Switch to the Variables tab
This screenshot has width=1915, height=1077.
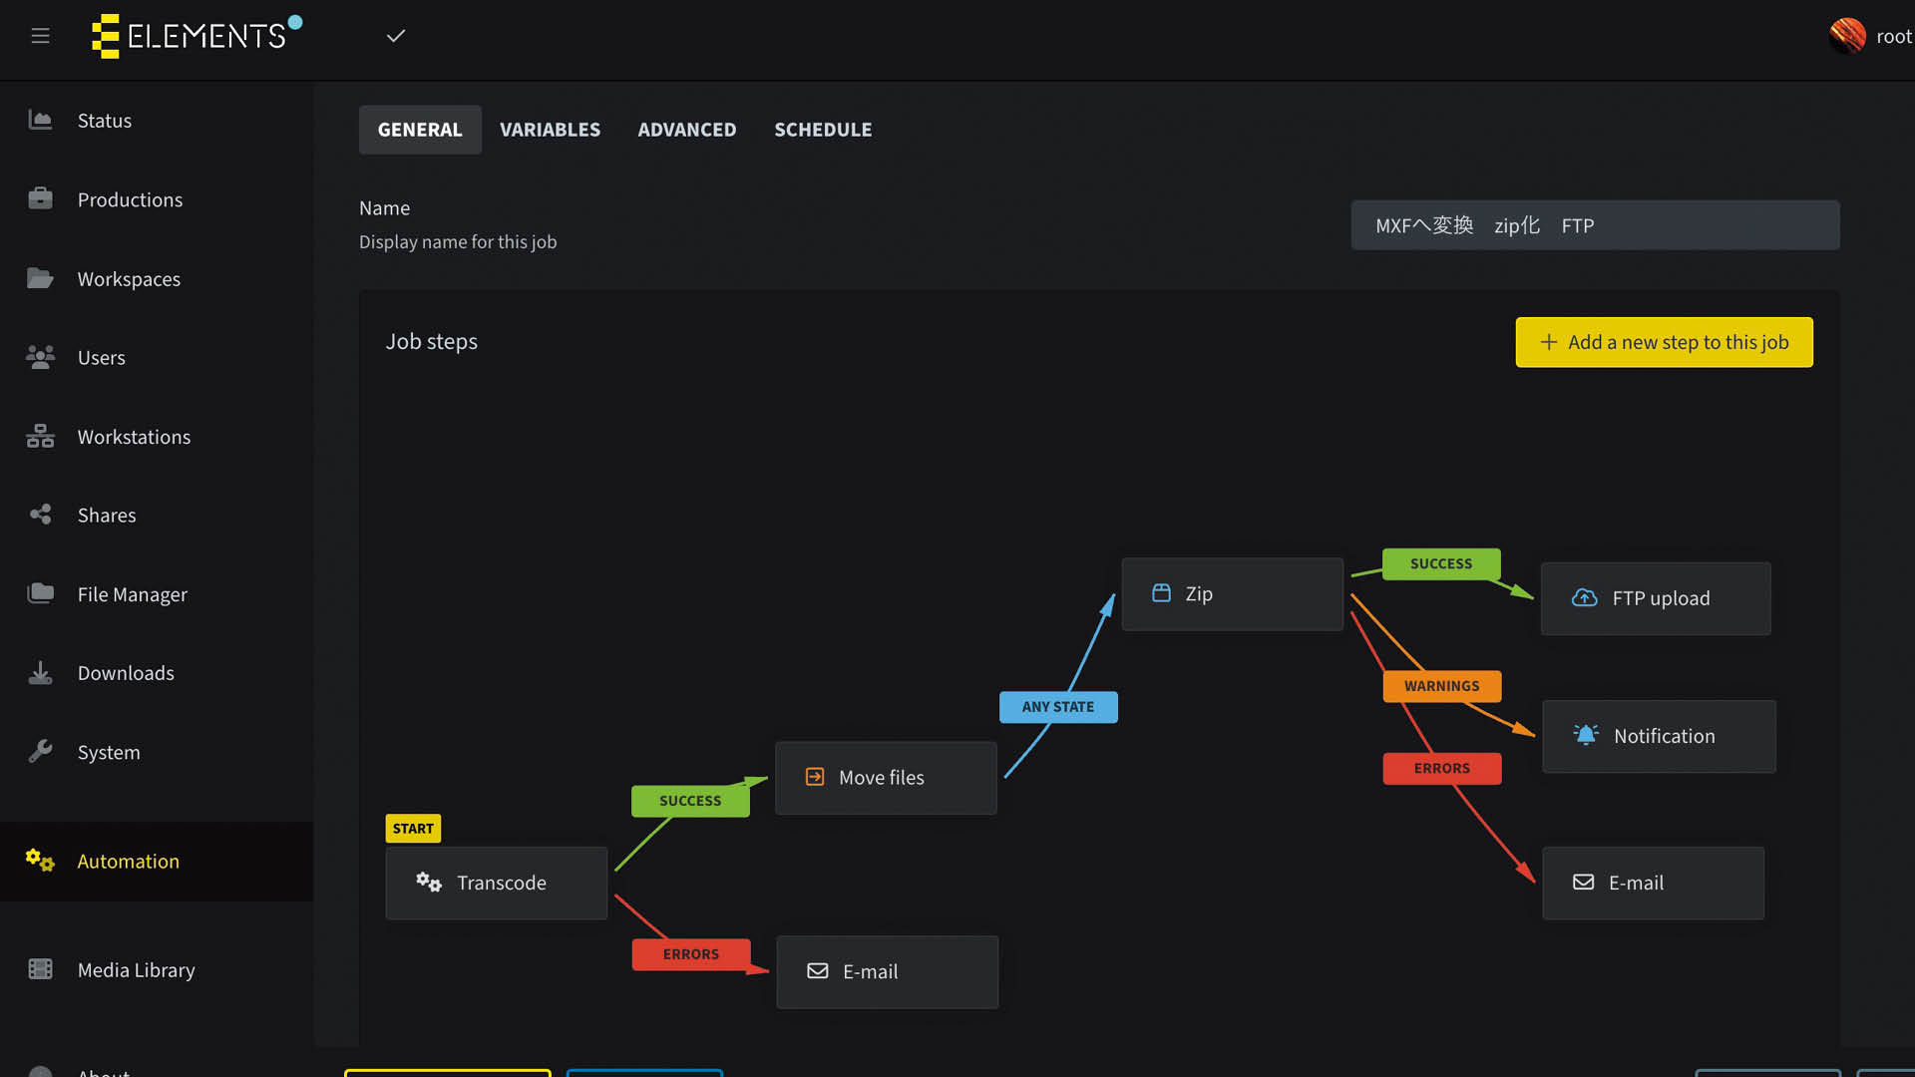click(550, 130)
